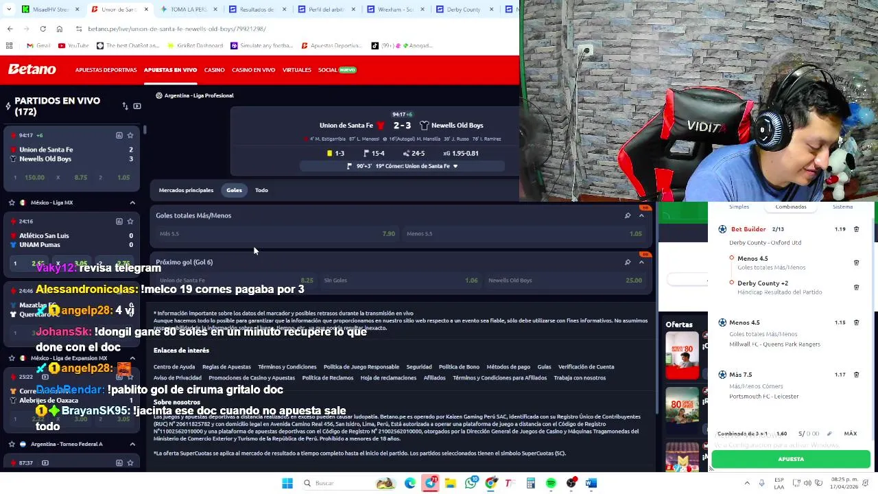Collapse the Goles totales Más/Menos market

[x=641, y=215]
